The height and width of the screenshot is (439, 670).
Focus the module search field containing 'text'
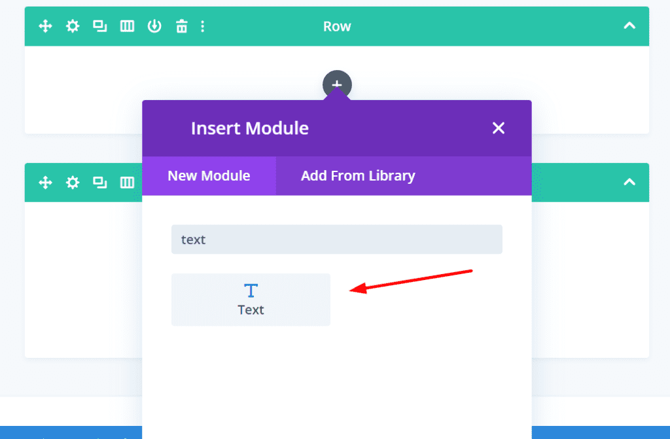point(337,239)
